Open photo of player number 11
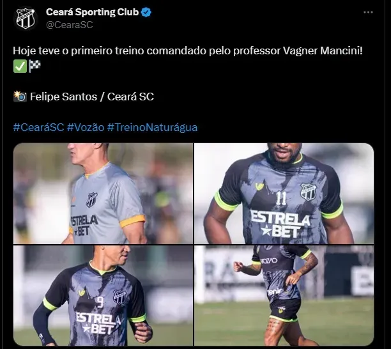Image resolution: width=391 pixels, height=349 pixels. click(284, 193)
